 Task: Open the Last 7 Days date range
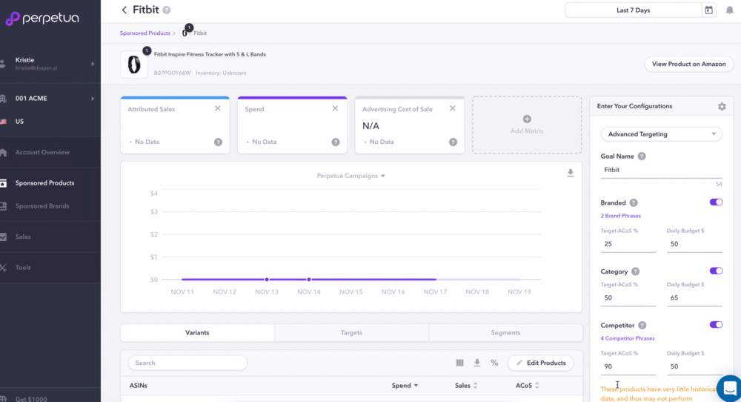click(634, 10)
